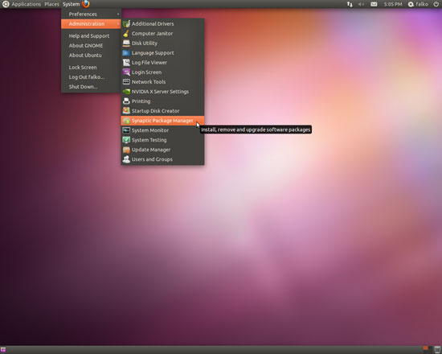Click the clock showing 5:05 PM
Image resolution: width=442 pixels, height=354 pixels.
coord(393,4)
